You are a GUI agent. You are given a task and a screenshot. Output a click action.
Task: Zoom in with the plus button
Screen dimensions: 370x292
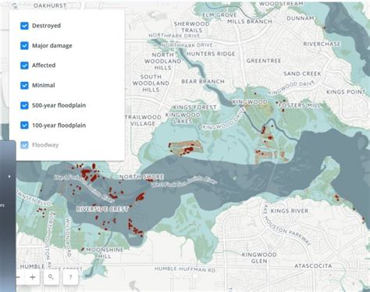click(33, 277)
